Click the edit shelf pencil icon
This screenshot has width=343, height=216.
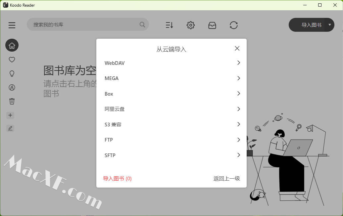click(10, 128)
